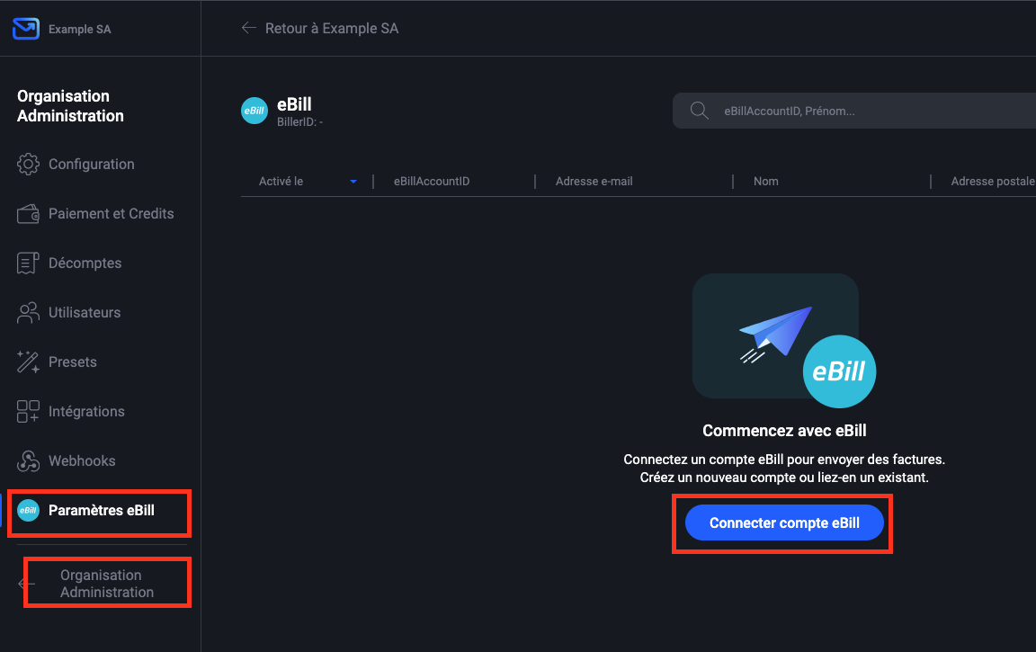Click the Décomptes receipt icon

pyautogui.click(x=28, y=263)
